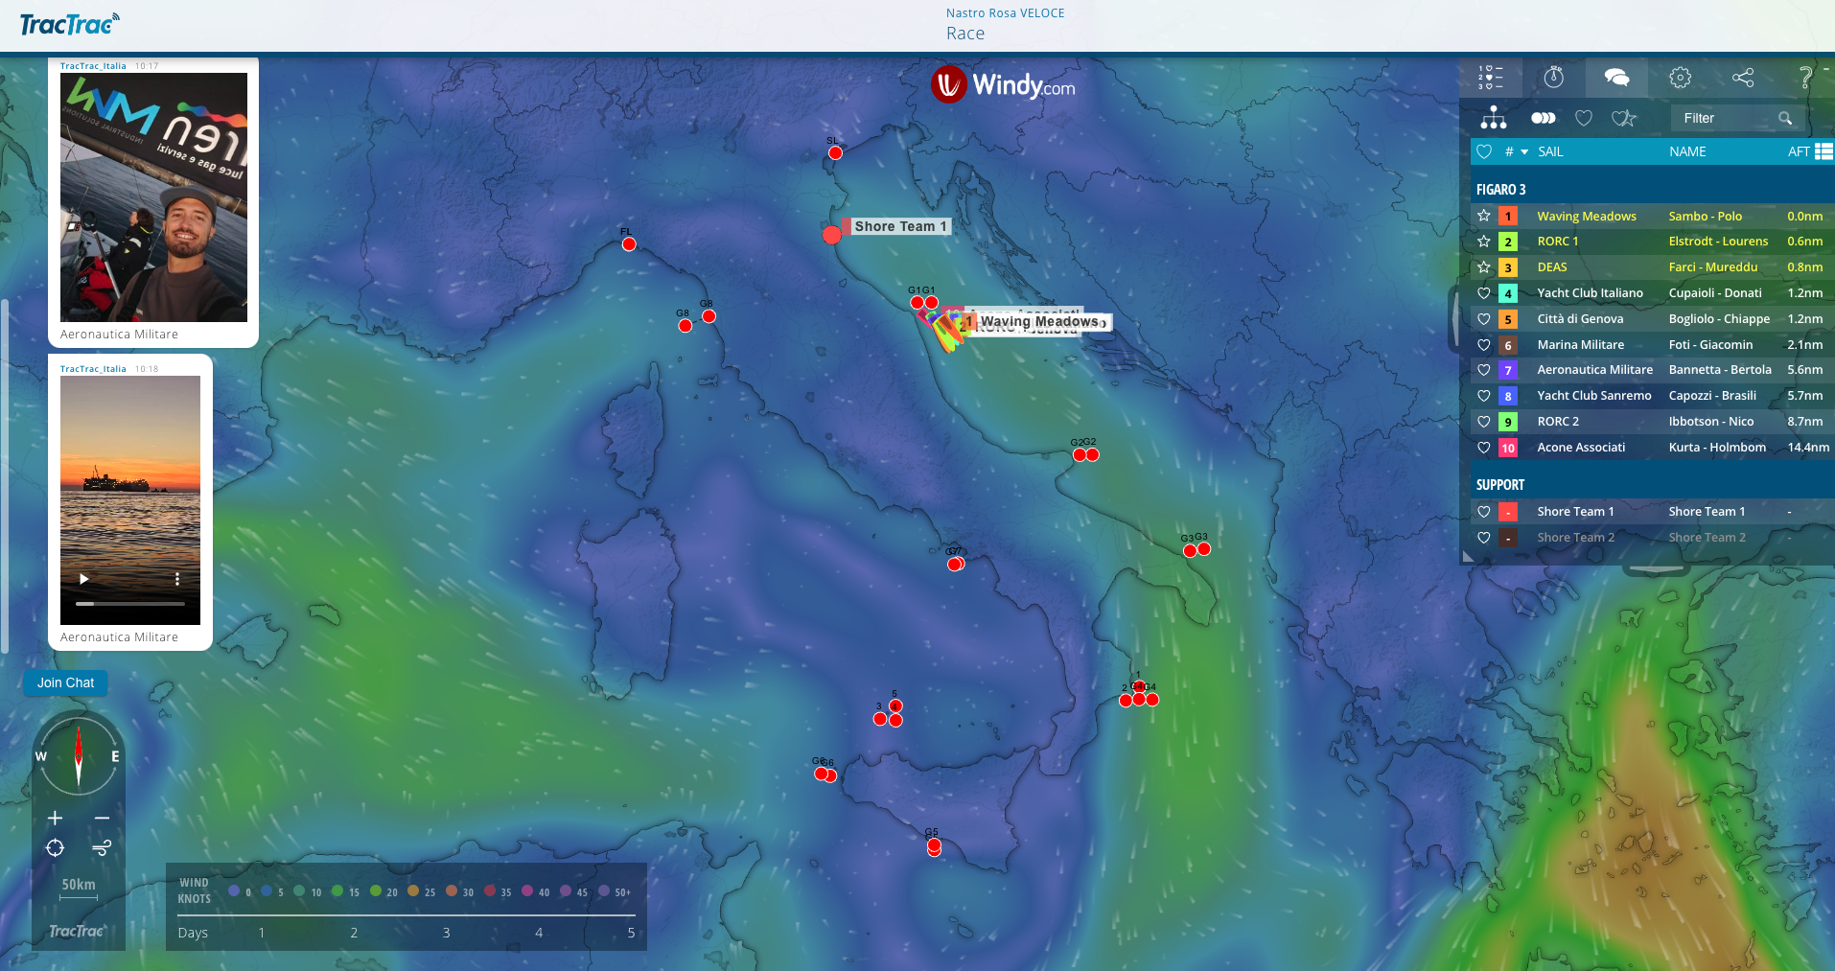Open the stopwatch timing panel
The image size is (1835, 971).
click(x=1554, y=78)
